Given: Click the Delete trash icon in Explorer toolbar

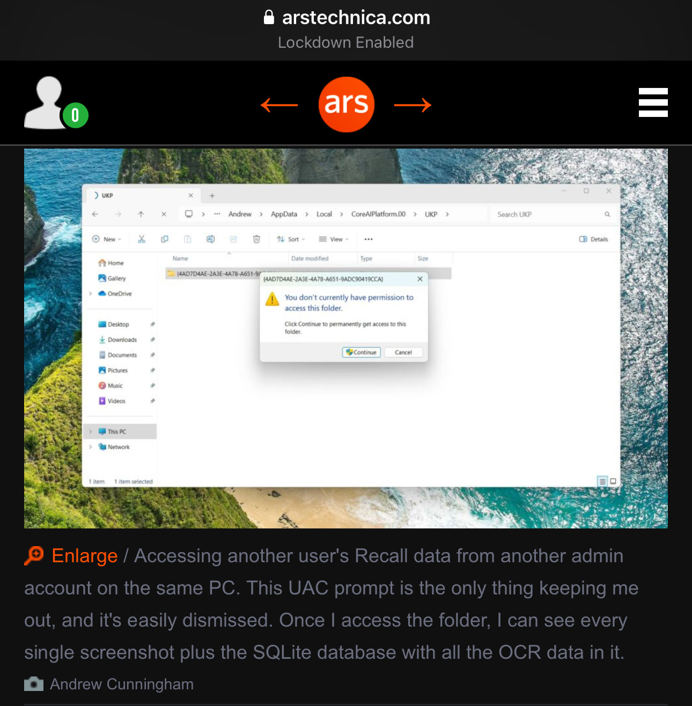Looking at the screenshot, I should pos(256,239).
